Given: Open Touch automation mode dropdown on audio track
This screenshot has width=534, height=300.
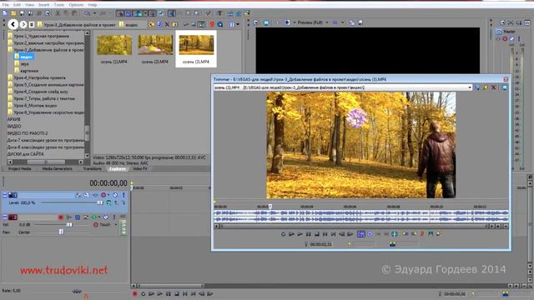Looking at the screenshot, I should pos(116,224).
